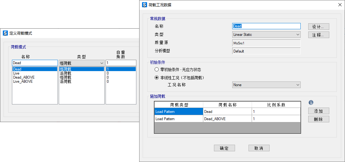
Task: Close the 荷载工况数据 dialog window
Action: tap(340, 5)
